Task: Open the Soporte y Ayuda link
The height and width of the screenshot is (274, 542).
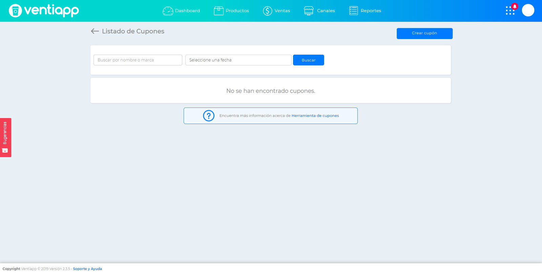Action: pyautogui.click(x=87, y=269)
